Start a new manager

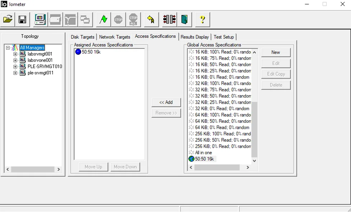click(x=40, y=19)
